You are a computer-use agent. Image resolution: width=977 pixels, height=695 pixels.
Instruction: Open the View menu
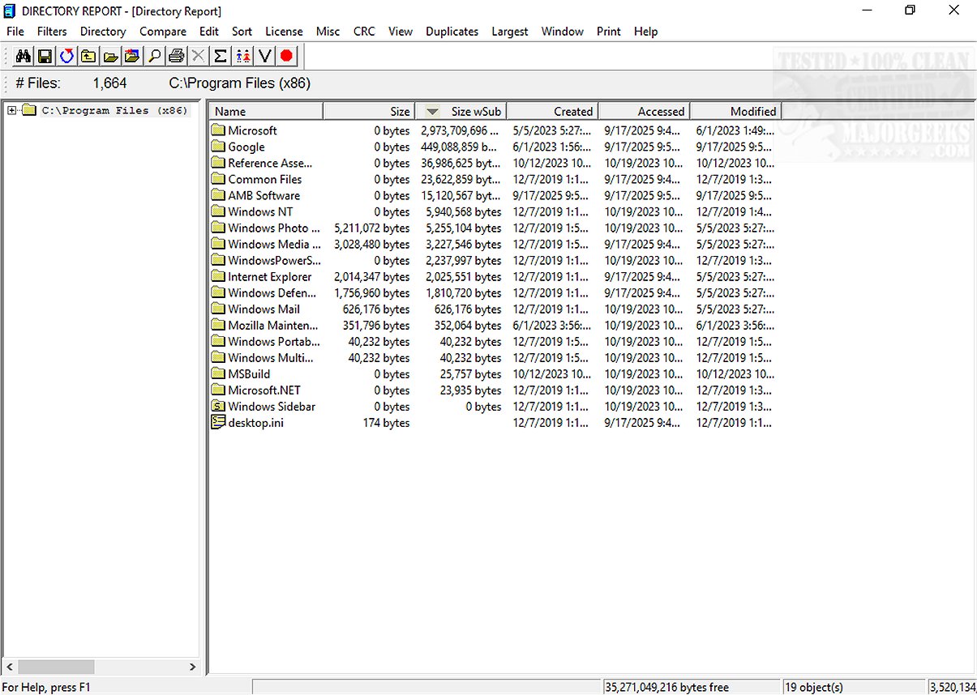[401, 32]
